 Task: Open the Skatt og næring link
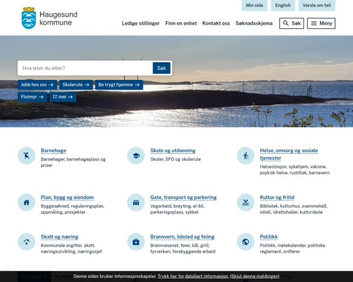59,237
